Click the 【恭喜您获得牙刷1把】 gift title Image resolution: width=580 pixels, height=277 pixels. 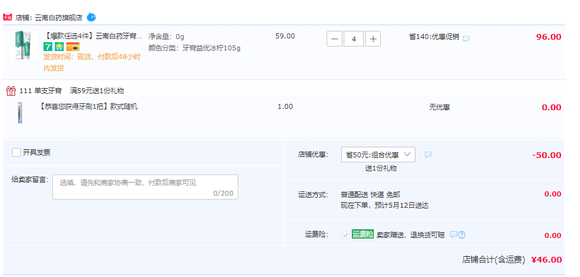click(88, 107)
